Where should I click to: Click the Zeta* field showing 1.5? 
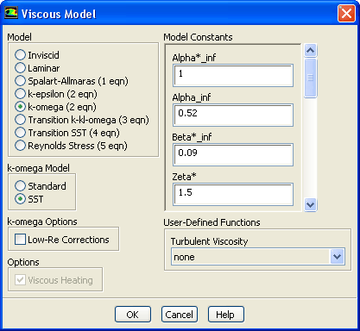tap(233, 194)
